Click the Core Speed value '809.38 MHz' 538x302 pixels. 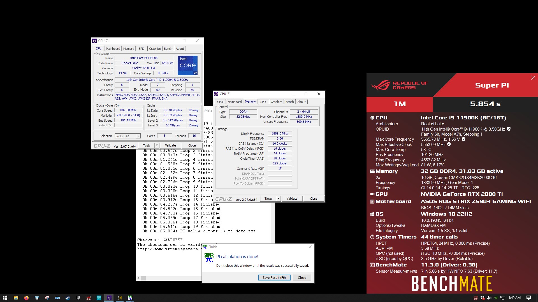128,110
